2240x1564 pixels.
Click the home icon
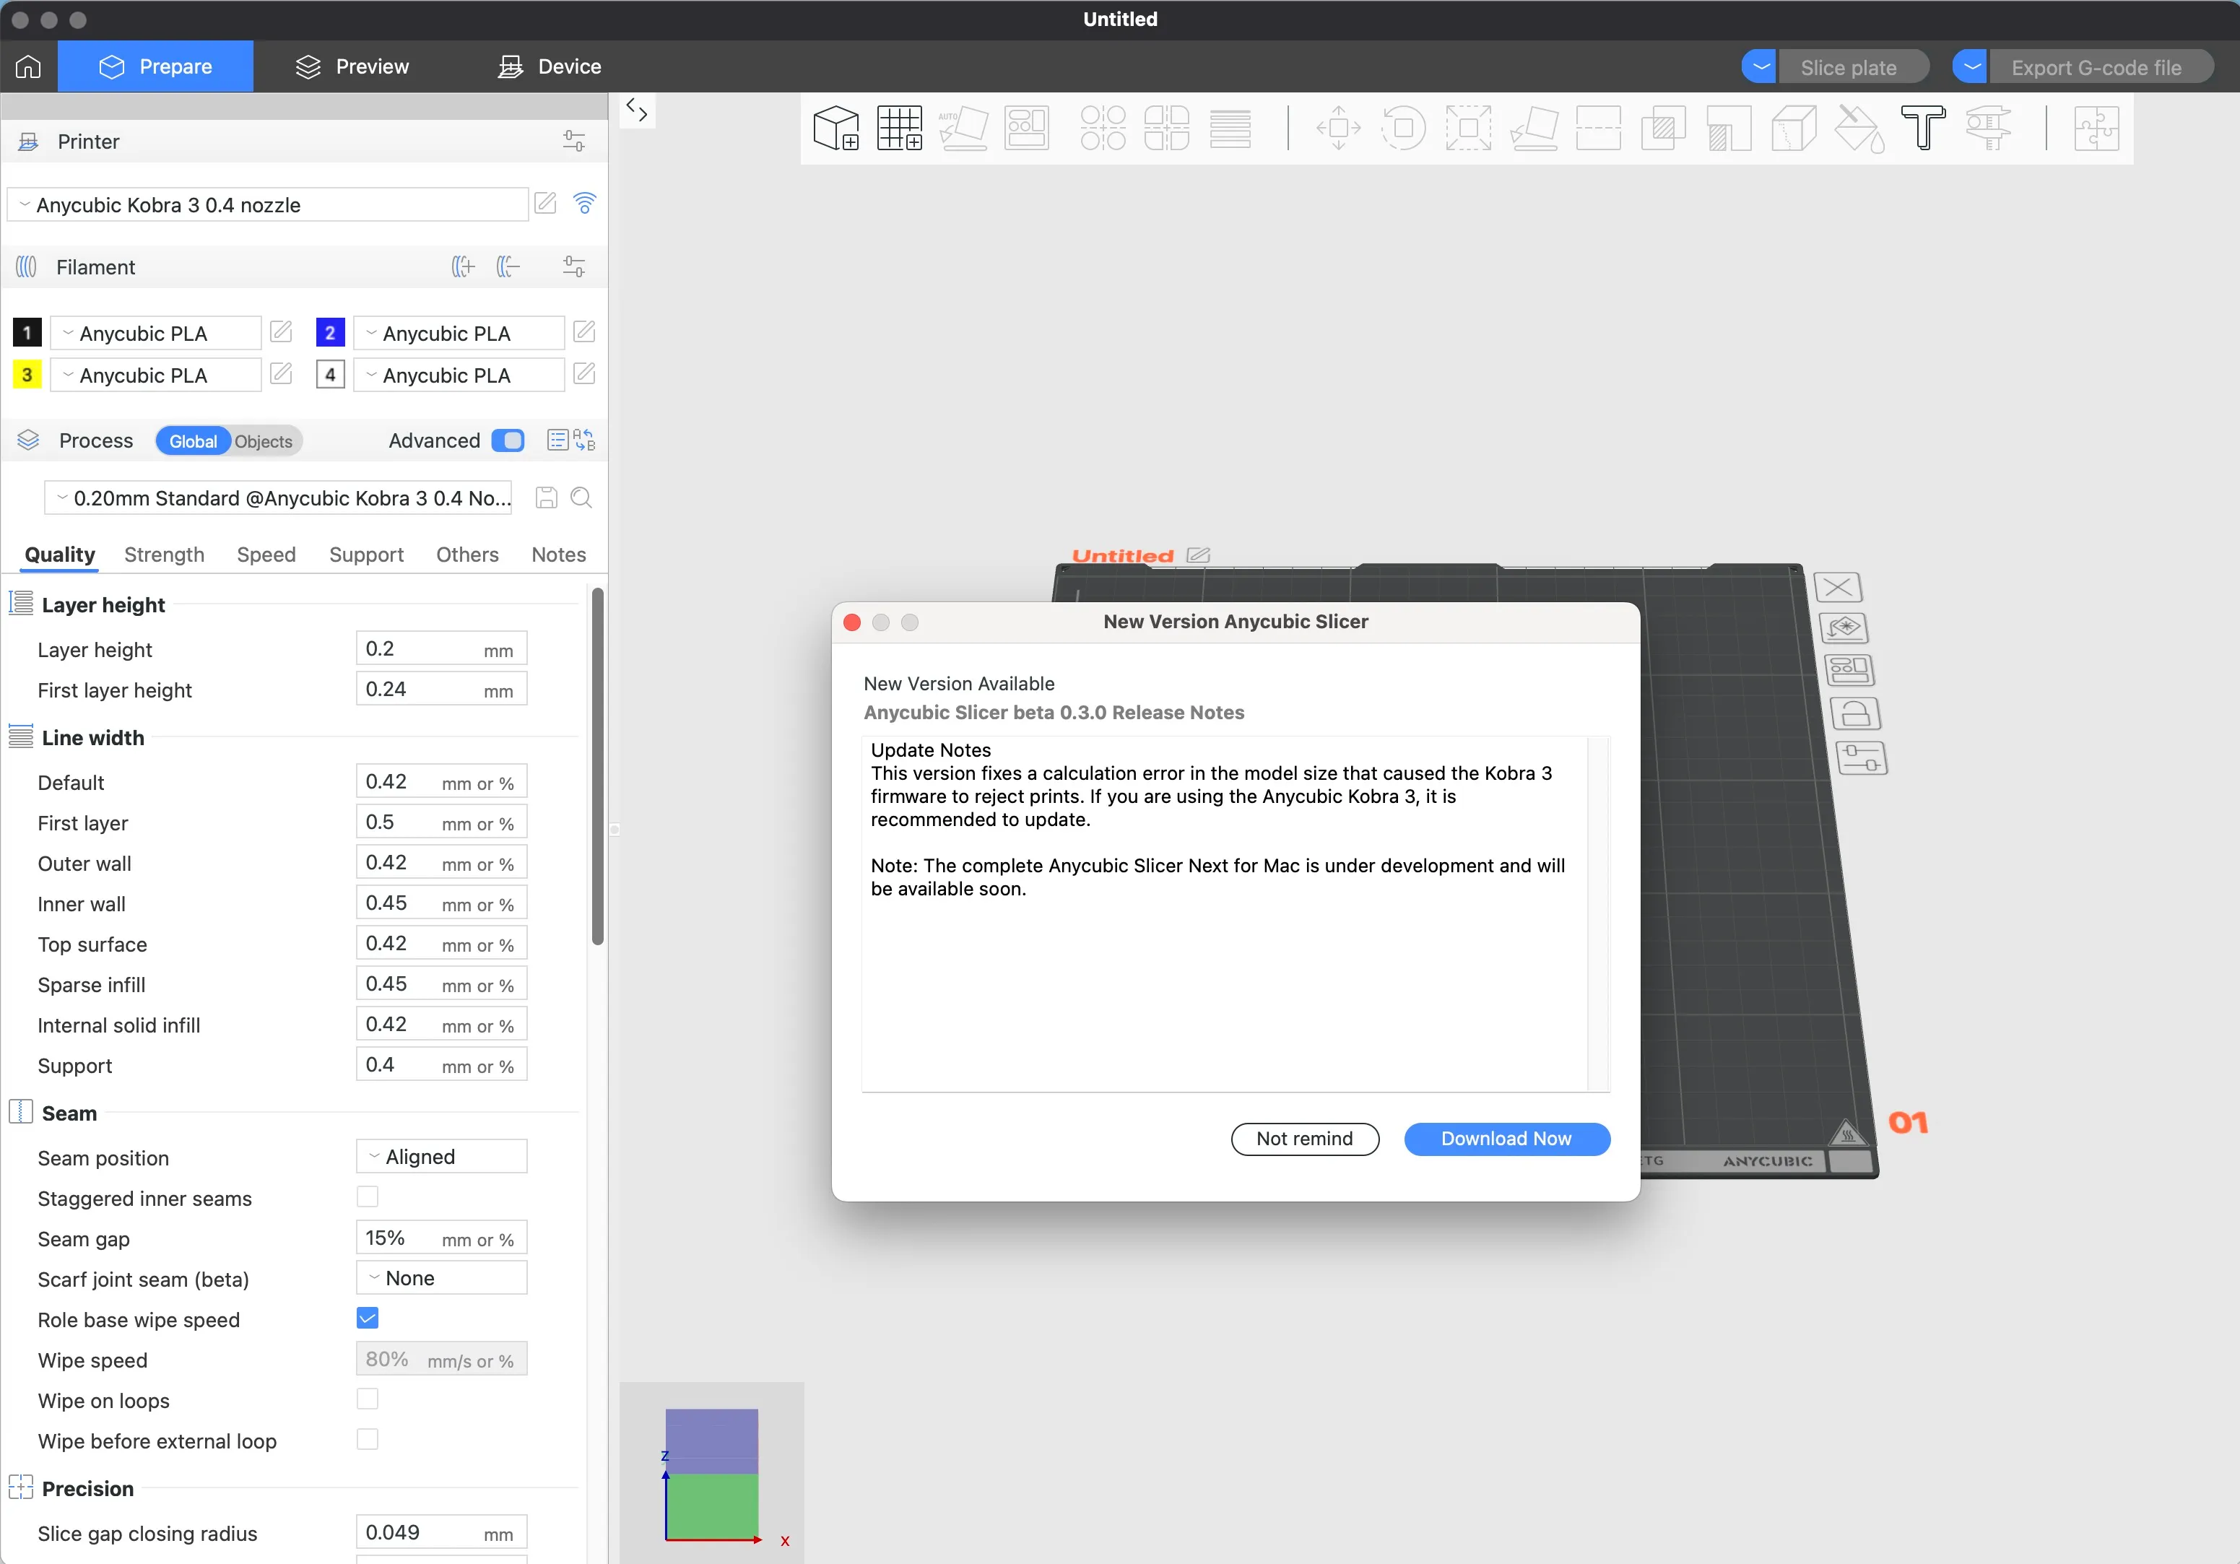(x=28, y=66)
